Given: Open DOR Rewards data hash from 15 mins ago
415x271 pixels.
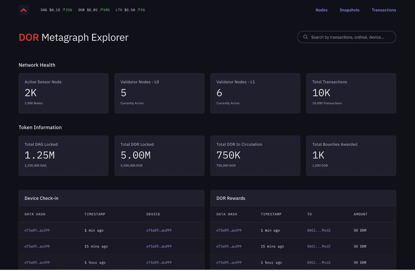Looking at the screenshot, I should [229, 246].
